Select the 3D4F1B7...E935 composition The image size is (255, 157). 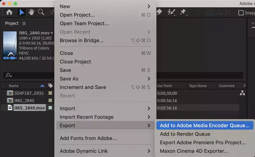[x=29, y=93]
